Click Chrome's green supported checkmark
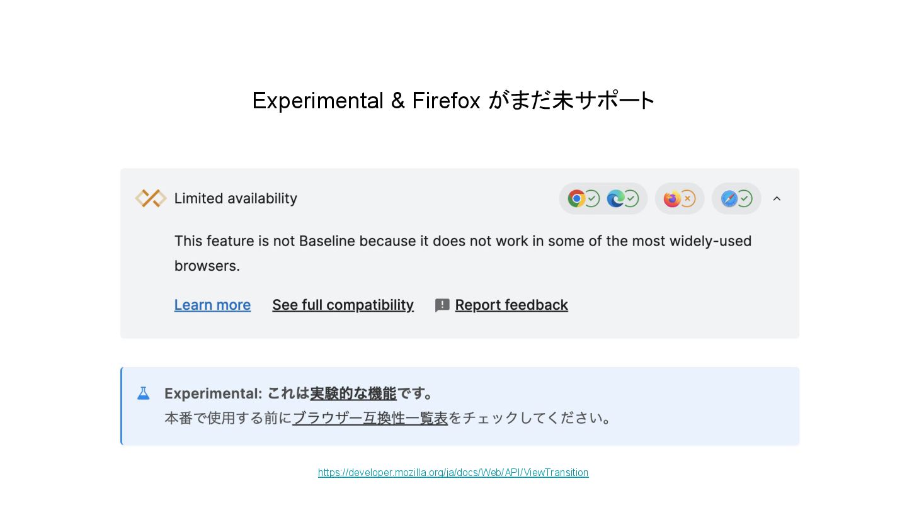This screenshot has width=907, height=510. coord(592,199)
